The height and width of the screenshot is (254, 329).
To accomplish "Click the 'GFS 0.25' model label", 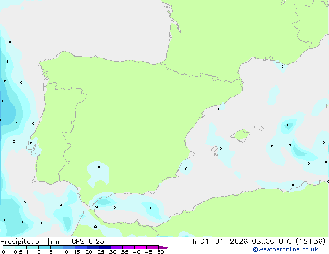I will point(88,242).
